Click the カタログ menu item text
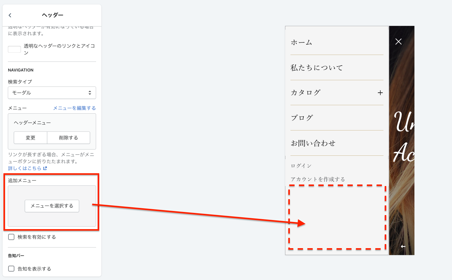The image size is (452, 280). tap(306, 93)
